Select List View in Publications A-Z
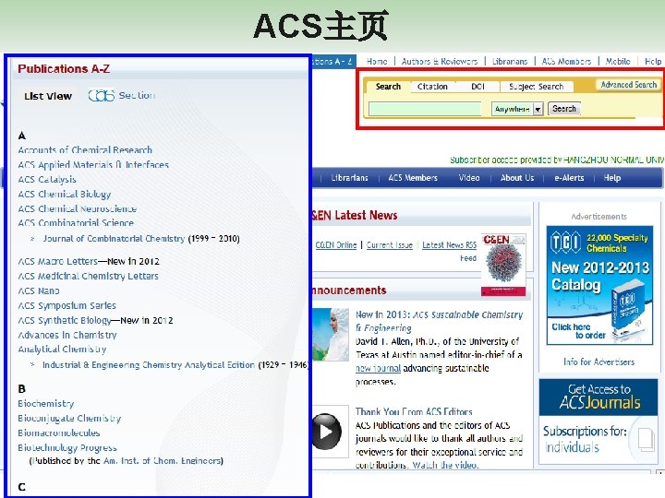 pos(48,96)
